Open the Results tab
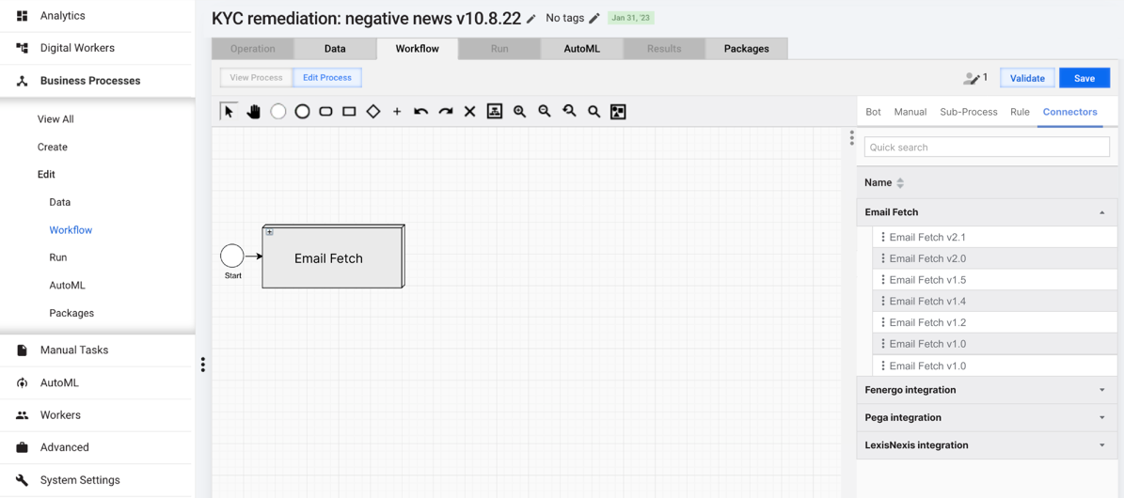1124x498 pixels. [x=664, y=49]
